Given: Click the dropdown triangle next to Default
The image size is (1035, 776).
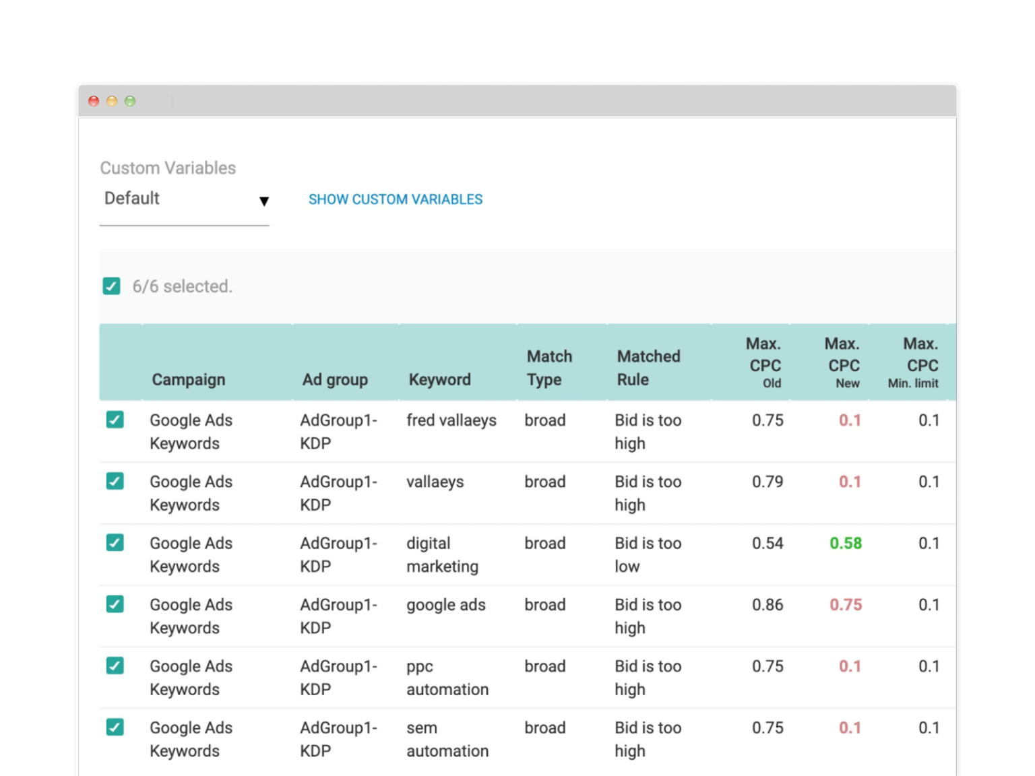Looking at the screenshot, I should [264, 201].
